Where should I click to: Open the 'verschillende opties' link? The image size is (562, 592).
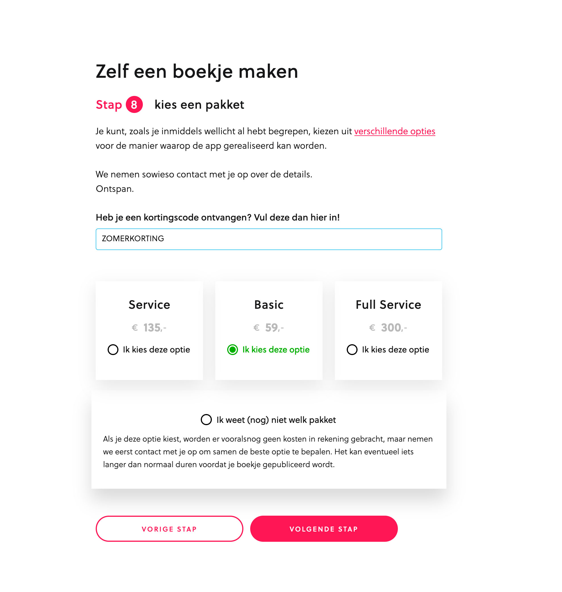point(394,131)
